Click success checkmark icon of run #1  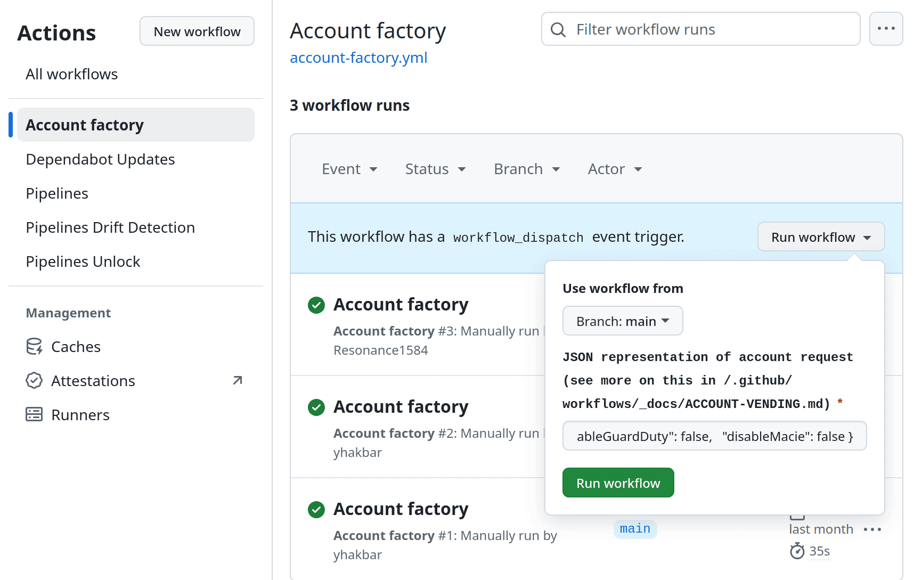tap(316, 510)
